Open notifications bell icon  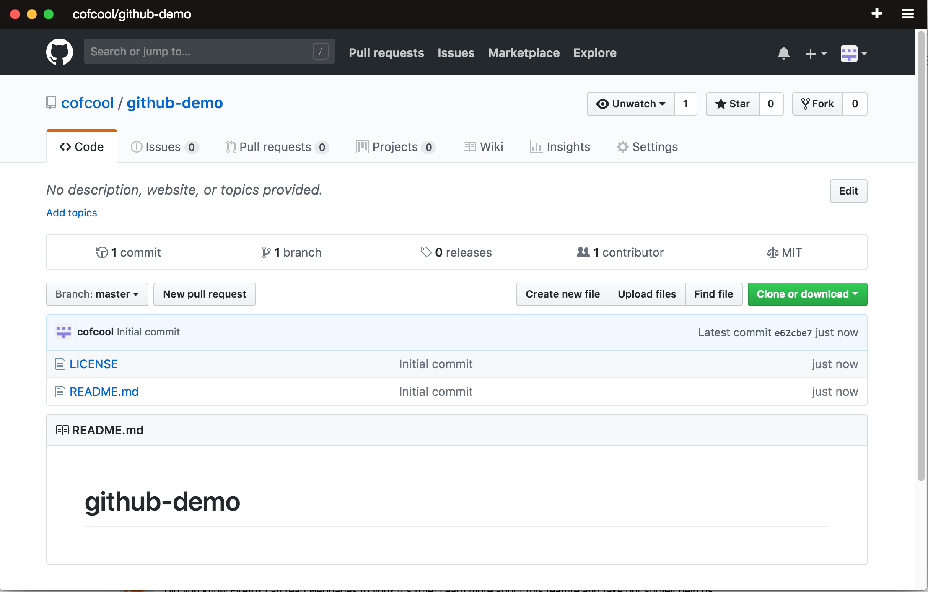(x=783, y=53)
